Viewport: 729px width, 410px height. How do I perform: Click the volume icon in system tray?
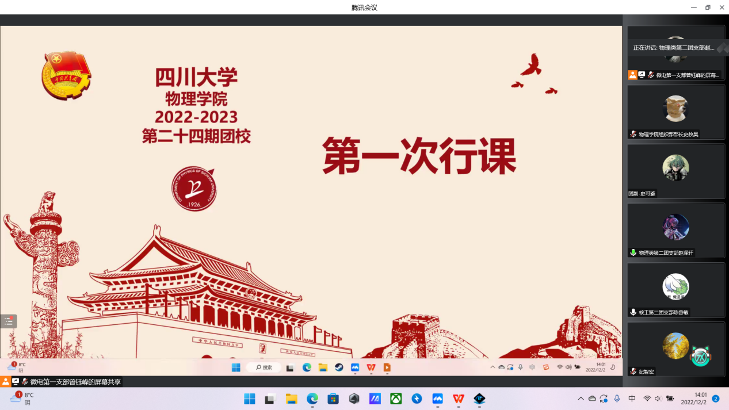pyautogui.click(x=658, y=398)
